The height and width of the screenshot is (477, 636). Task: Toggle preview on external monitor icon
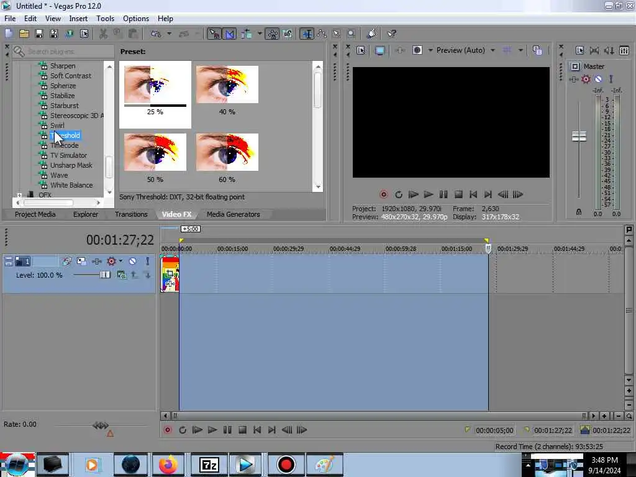click(379, 50)
